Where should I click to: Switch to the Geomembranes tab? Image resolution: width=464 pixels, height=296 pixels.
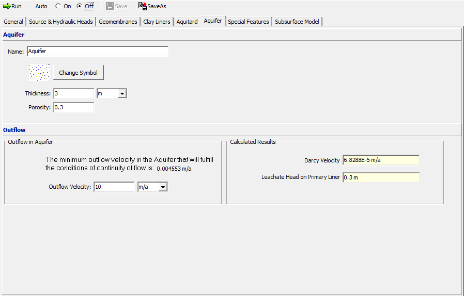118,22
